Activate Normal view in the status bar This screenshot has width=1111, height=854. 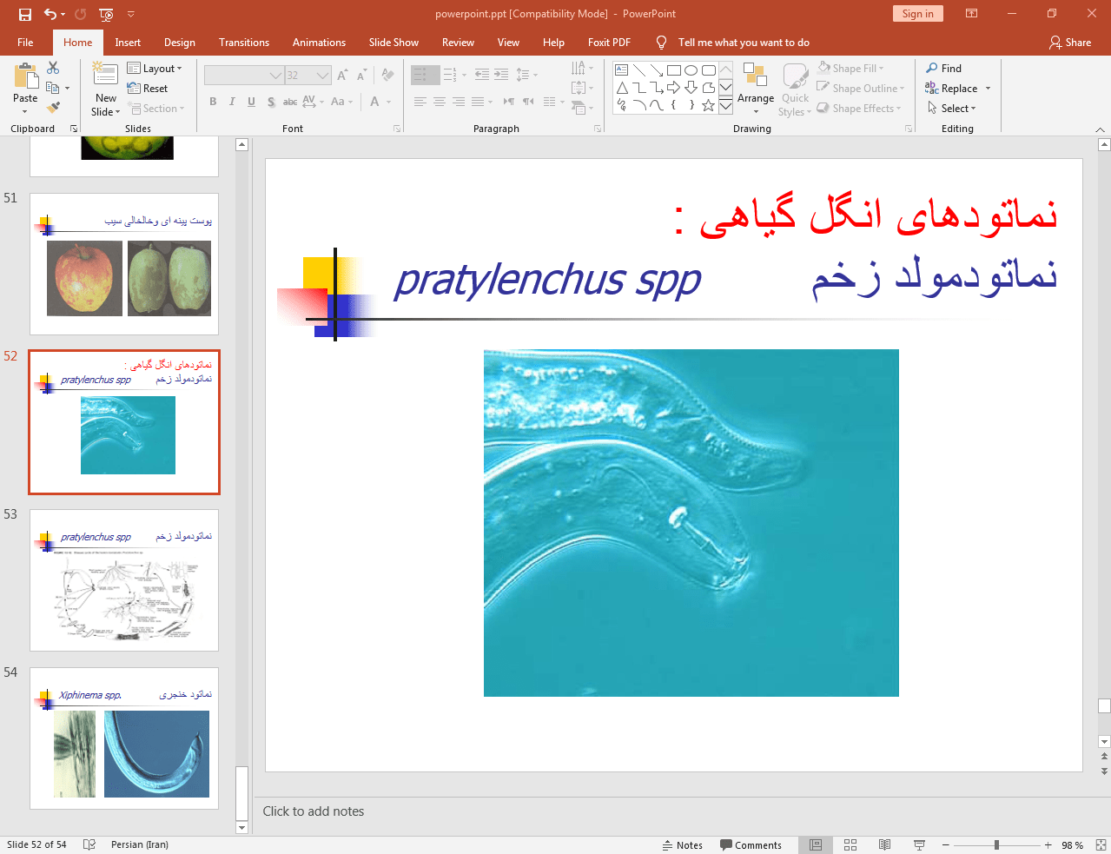pyautogui.click(x=816, y=844)
